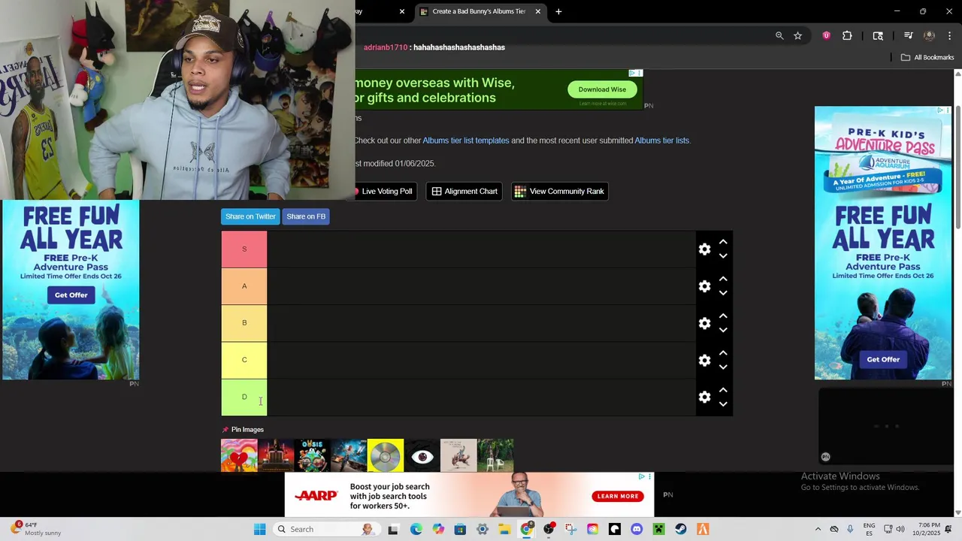Open the Alignment Chart view
This screenshot has width=962, height=541.
[464, 192]
